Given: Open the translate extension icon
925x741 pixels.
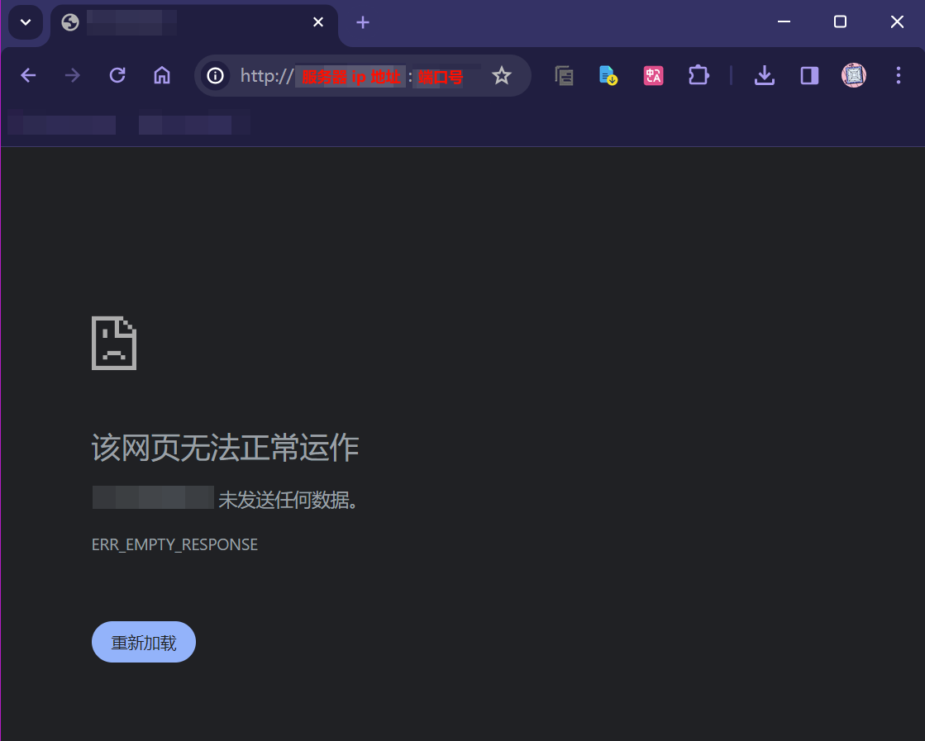Looking at the screenshot, I should pos(653,76).
